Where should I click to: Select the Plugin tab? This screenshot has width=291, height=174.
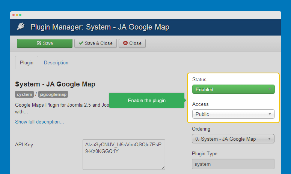(x=27, y=63)
